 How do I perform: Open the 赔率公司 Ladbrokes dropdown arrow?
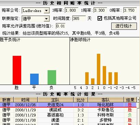click(x=47, y=11)
